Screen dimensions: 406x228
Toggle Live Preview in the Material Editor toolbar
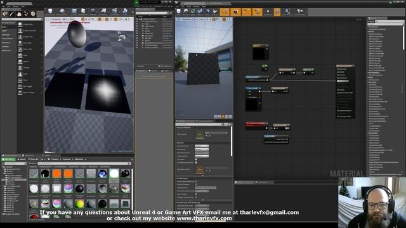tap(235, 12)
